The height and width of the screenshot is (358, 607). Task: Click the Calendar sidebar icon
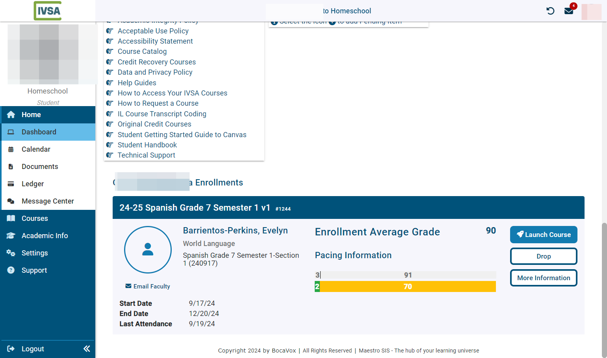(11, 149)
